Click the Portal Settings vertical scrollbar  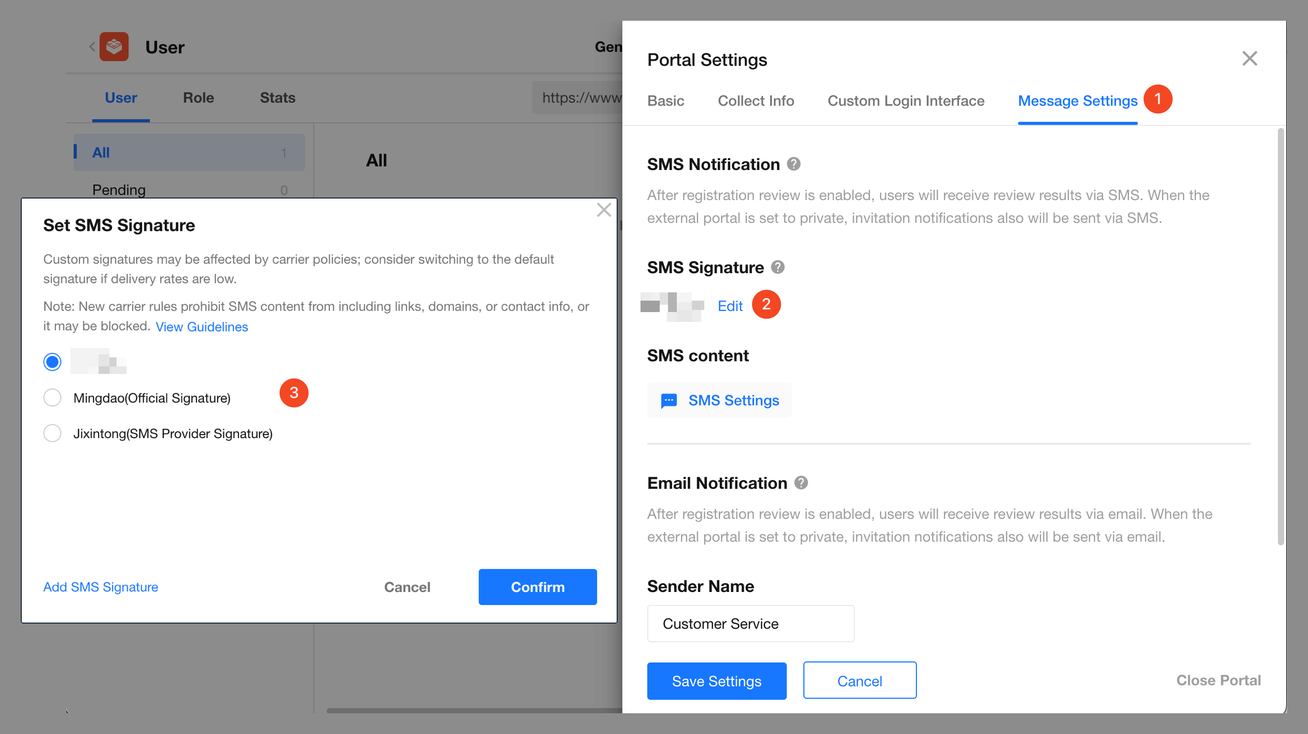(1281, 337)
